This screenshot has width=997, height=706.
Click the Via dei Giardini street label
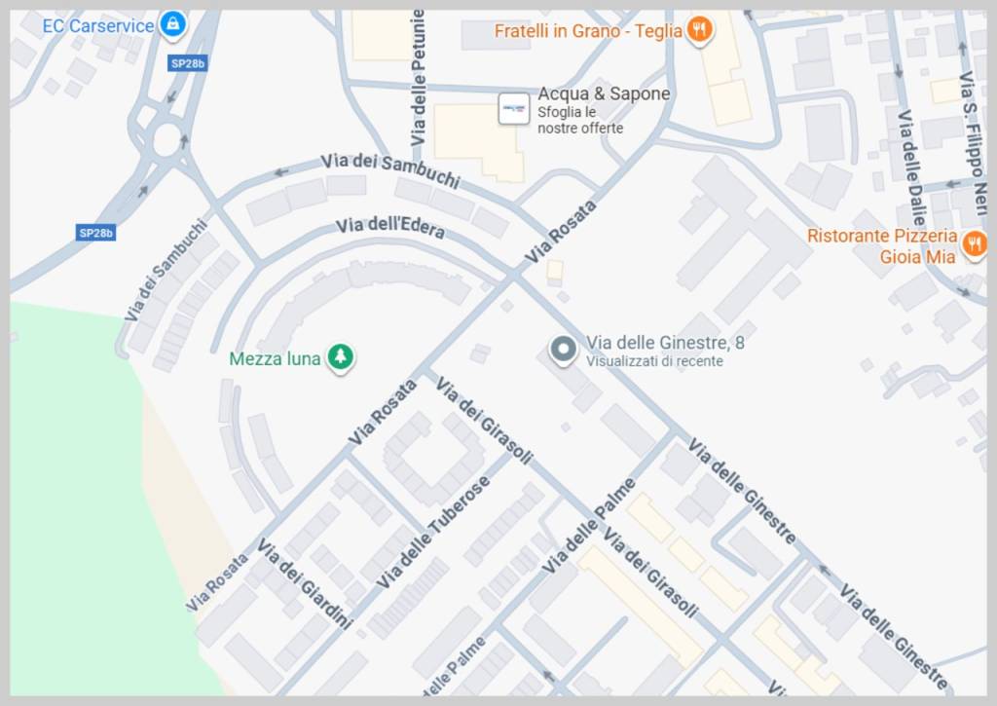[x=305, y=583]
